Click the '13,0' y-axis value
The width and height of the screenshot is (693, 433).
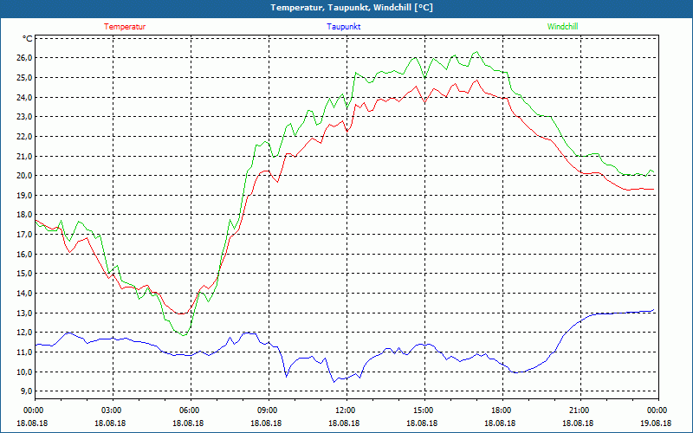(x=25, y=313)
